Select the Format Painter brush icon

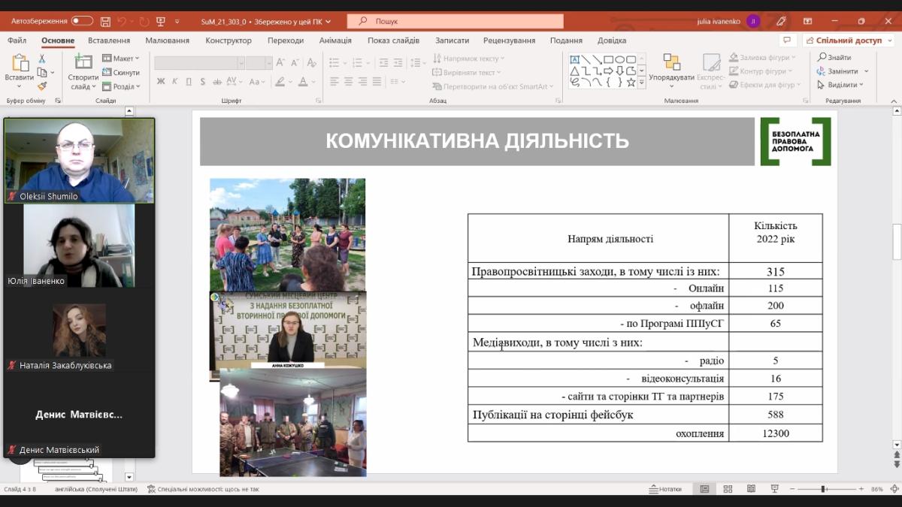[42, 86]
